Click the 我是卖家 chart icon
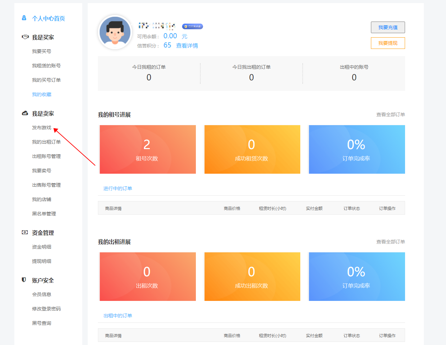 [25, 113]
